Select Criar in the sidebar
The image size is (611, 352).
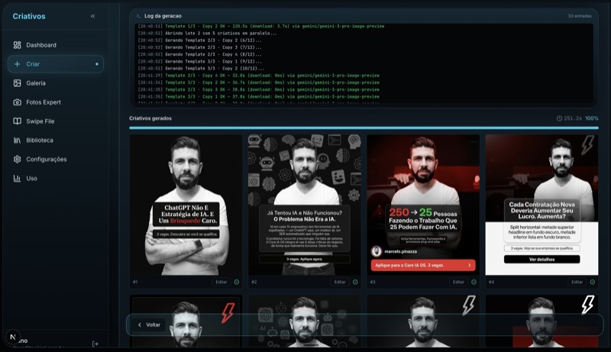click(x=55, y=64)
